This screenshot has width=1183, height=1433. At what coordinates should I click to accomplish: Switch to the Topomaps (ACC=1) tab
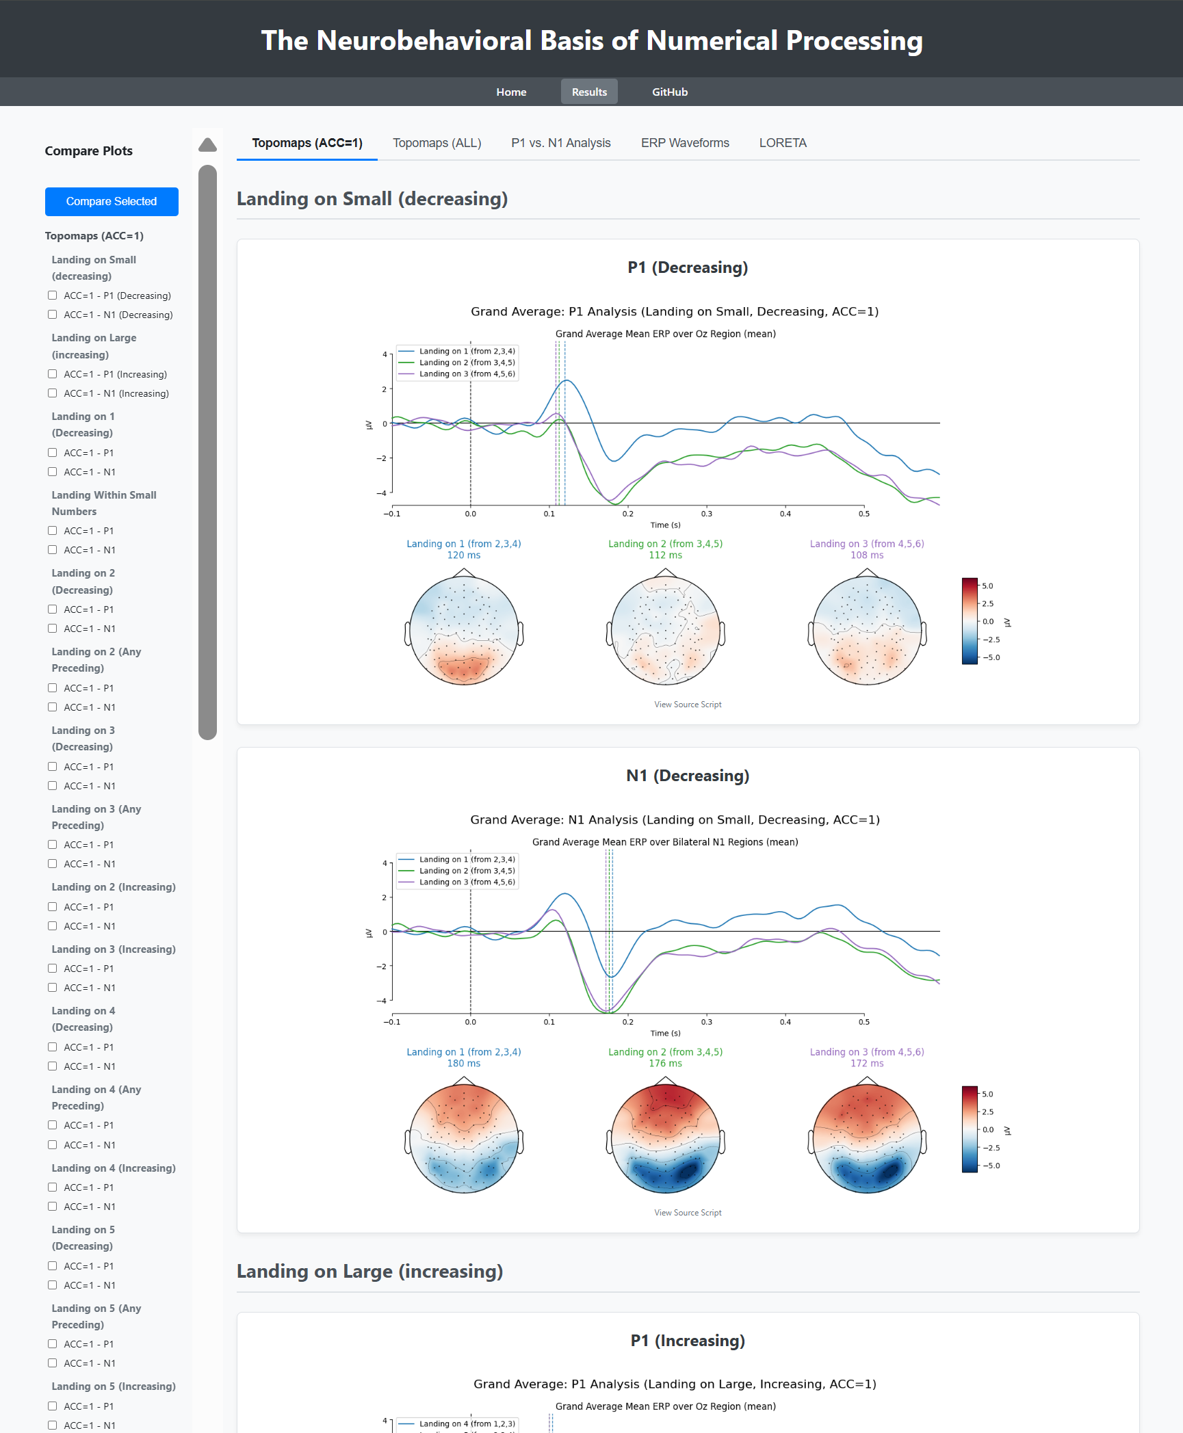307,143
